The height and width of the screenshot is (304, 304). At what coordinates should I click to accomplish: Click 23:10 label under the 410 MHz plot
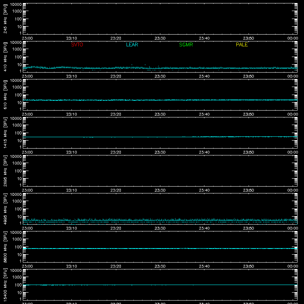(71, 76)
